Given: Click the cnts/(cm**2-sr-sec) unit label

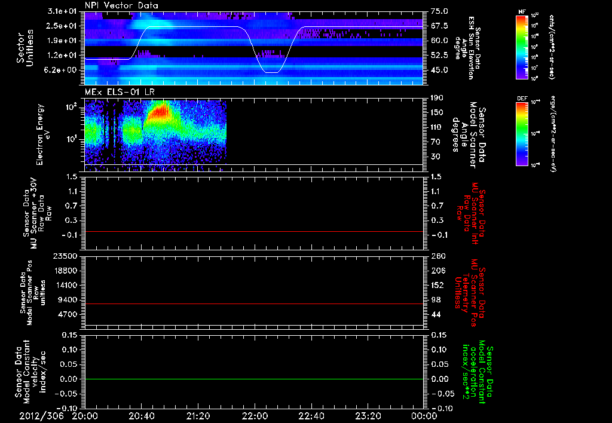Looking at the screenshot, I should (x=552, y=47).
